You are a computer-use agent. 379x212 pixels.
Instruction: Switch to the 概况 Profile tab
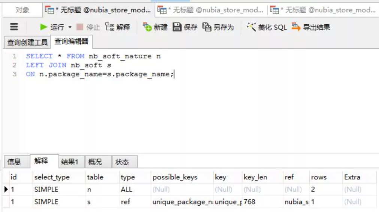98,162
